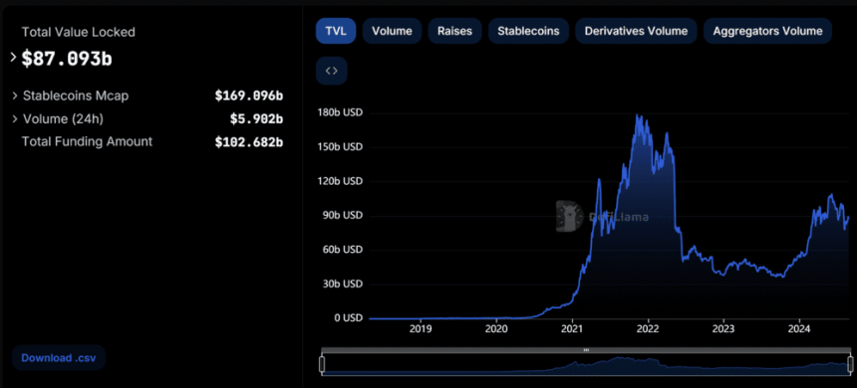Click the embed code brackets icon
The image size is (857, 388).
(x=331, y=71)
